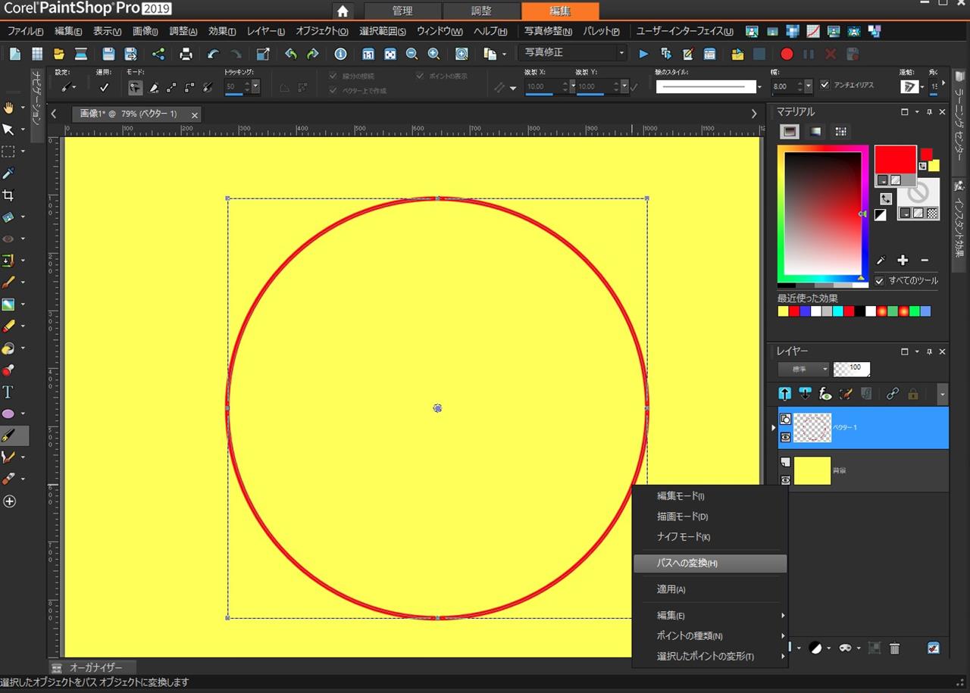Open the 効果 menu
This screenshot has height=693, width=970.
(222, 31)
